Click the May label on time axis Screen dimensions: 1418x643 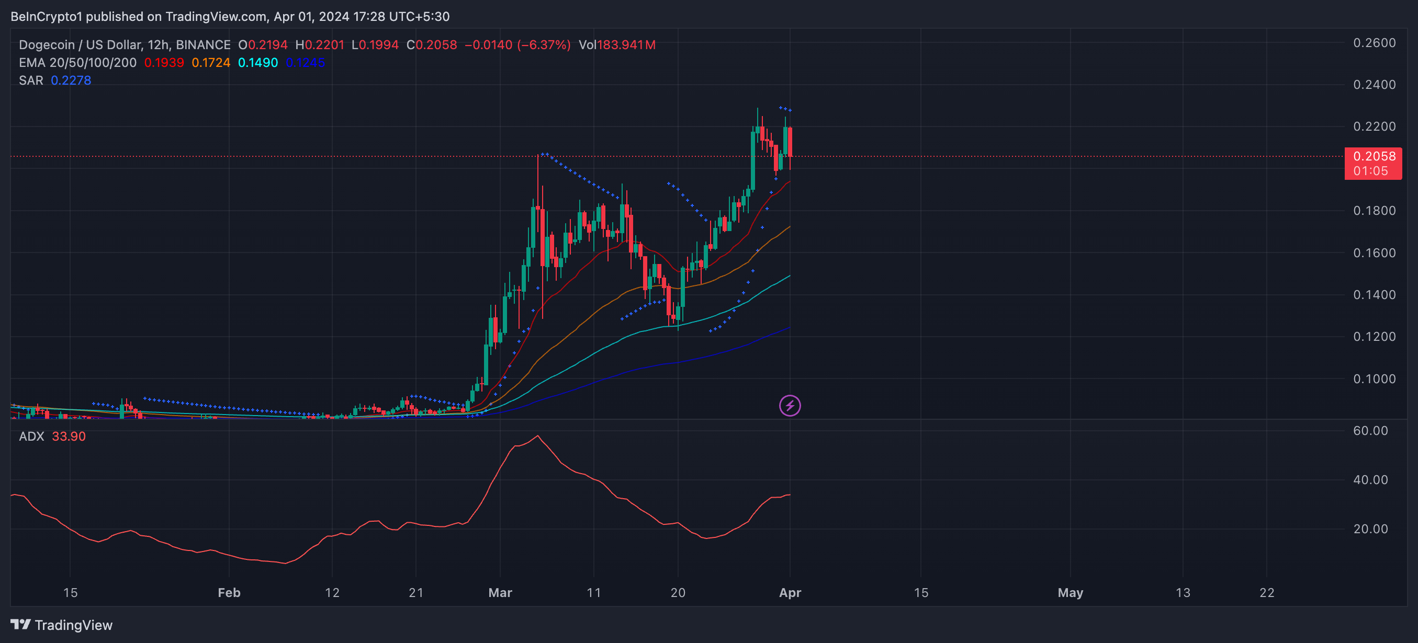pyautogui.click(x=1070, y=592)
